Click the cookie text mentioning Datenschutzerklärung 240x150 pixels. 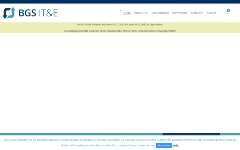click(x=108, y=145)
